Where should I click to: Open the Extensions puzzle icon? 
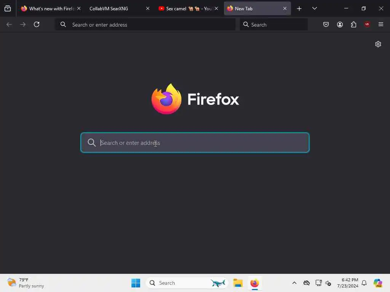(353, 24)
